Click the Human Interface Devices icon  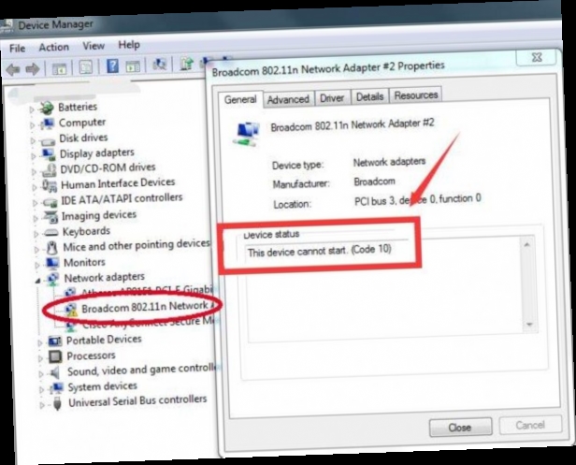pos(50,185)
